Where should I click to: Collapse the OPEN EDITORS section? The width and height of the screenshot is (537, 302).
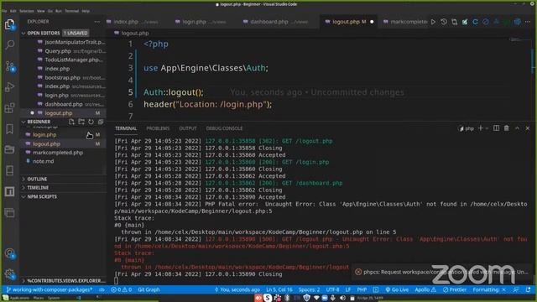23,34
